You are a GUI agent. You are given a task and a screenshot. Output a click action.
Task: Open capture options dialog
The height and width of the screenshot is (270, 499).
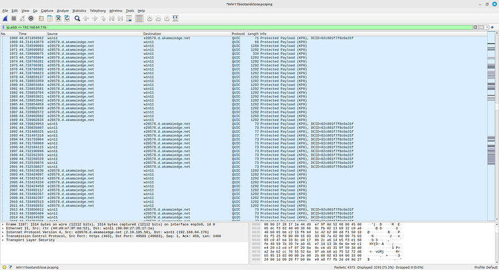(31, 19)
